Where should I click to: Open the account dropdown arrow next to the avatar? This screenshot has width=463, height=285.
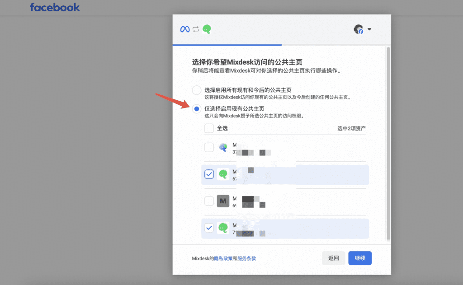click(369, 29)
